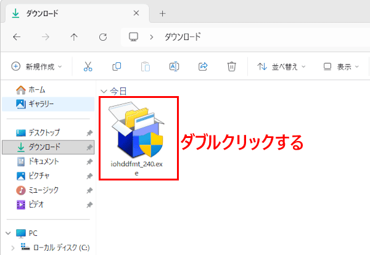370x255 pixels.
Task: Expand the address bar breadcrumb chevron
Action: [x=152, y=37]
